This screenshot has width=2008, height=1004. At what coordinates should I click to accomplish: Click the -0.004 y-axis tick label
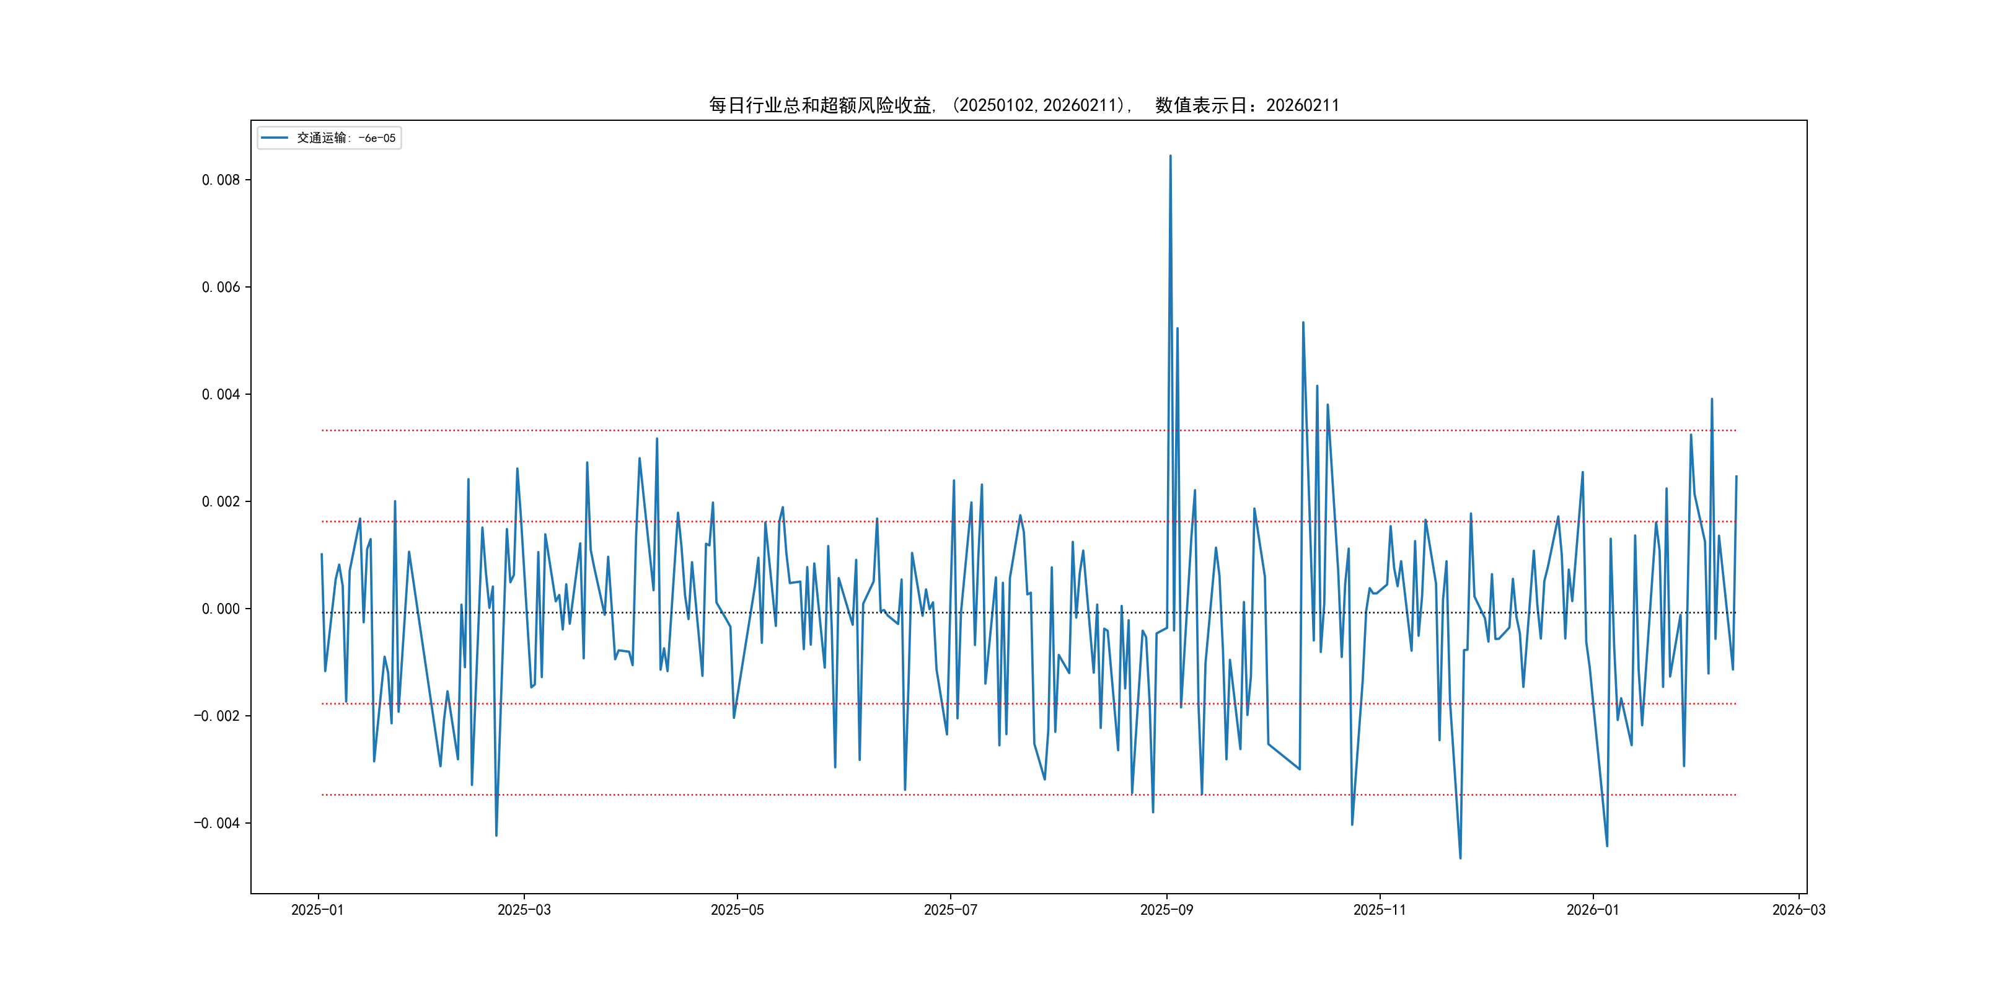(217, 823)
